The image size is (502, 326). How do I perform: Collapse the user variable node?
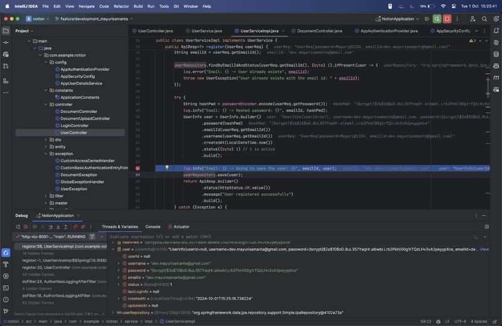[113, 250]
